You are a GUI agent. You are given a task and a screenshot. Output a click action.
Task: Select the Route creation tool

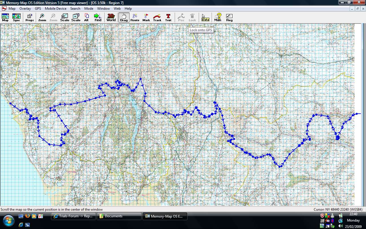135,17
